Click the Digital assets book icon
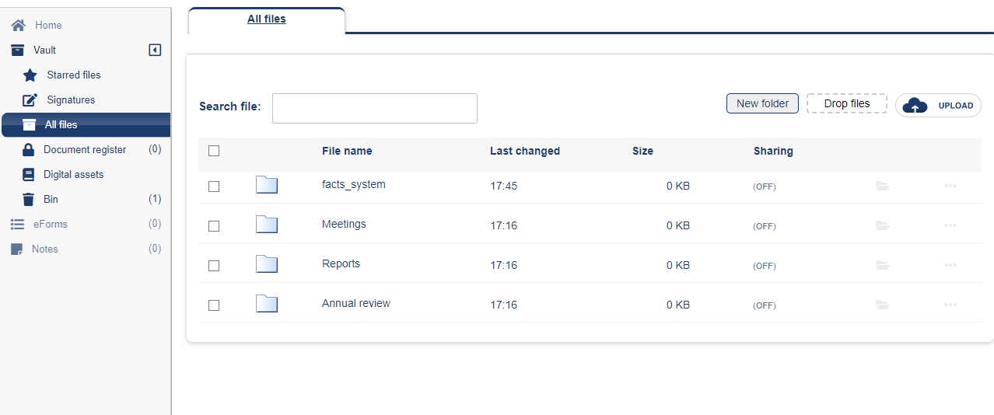 click(x=28, y=175)
